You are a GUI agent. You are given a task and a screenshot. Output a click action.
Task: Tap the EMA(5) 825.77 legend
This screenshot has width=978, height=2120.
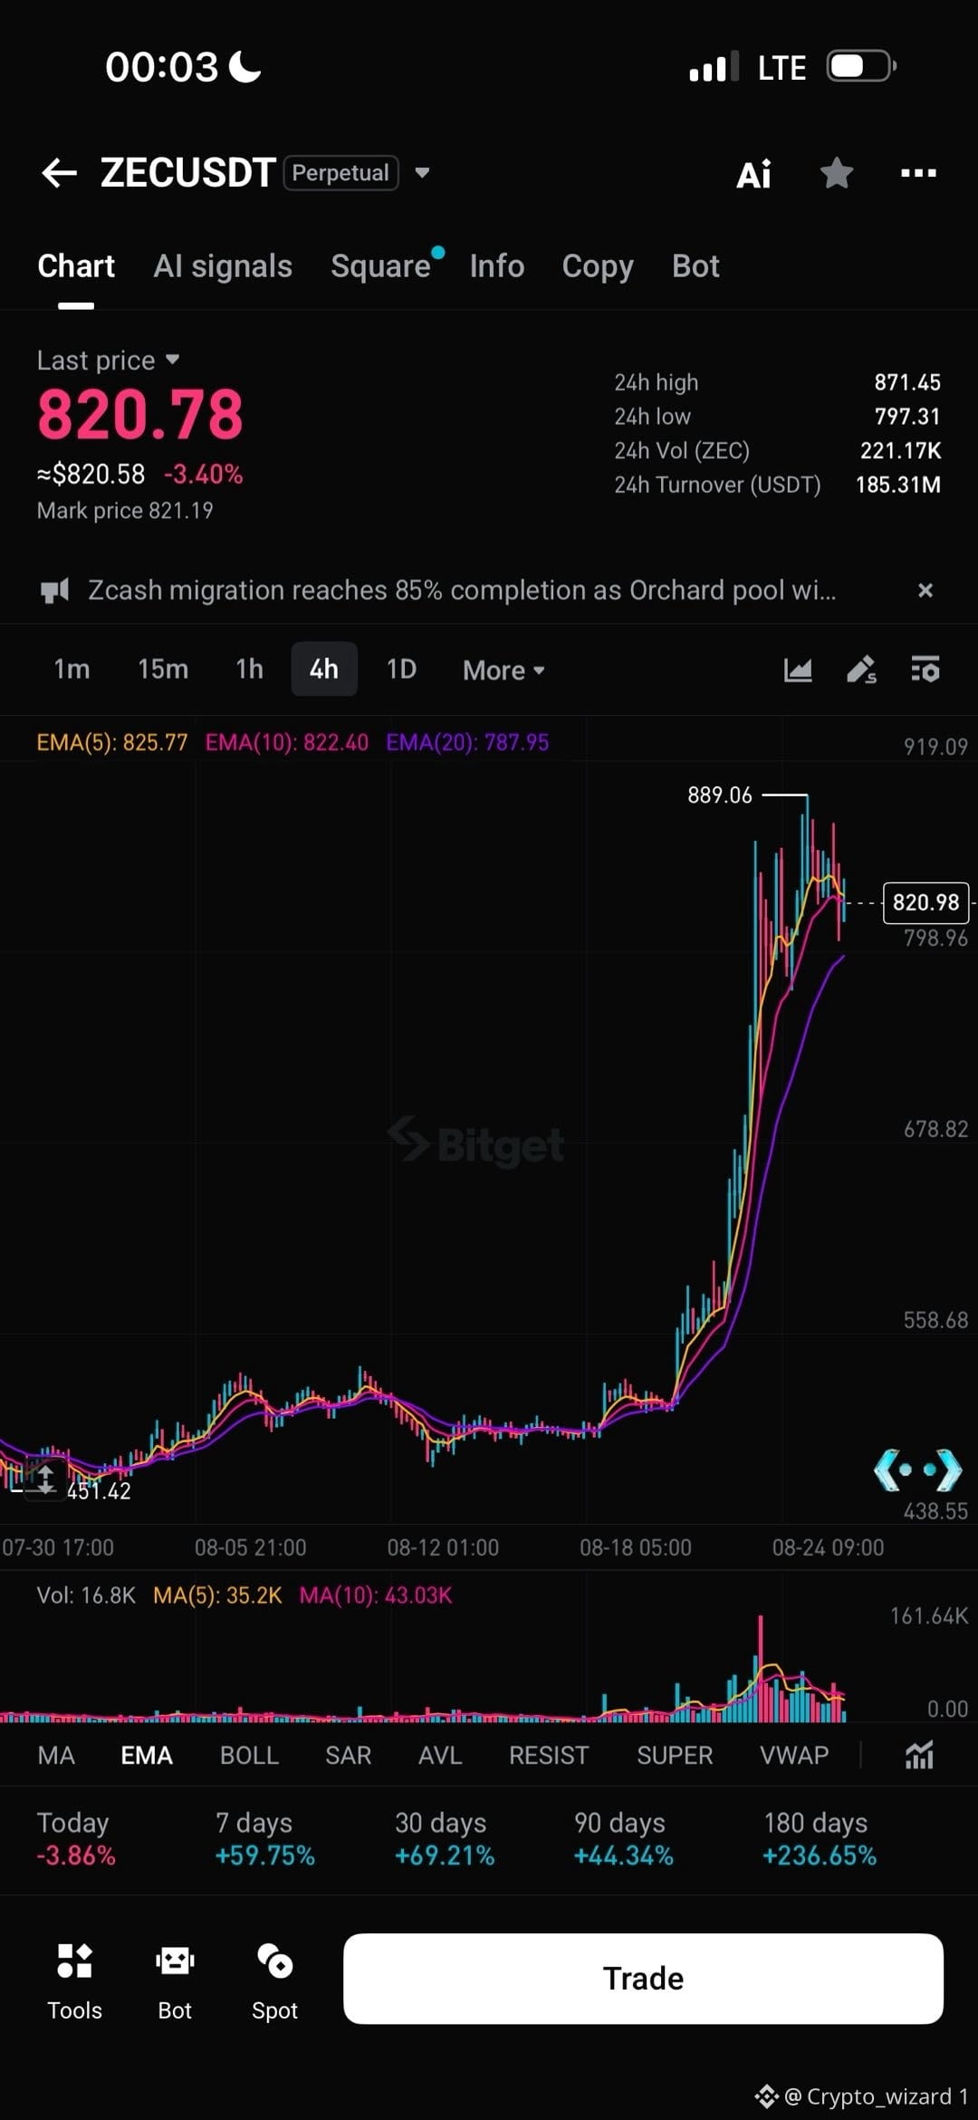[x=112, y=743]
